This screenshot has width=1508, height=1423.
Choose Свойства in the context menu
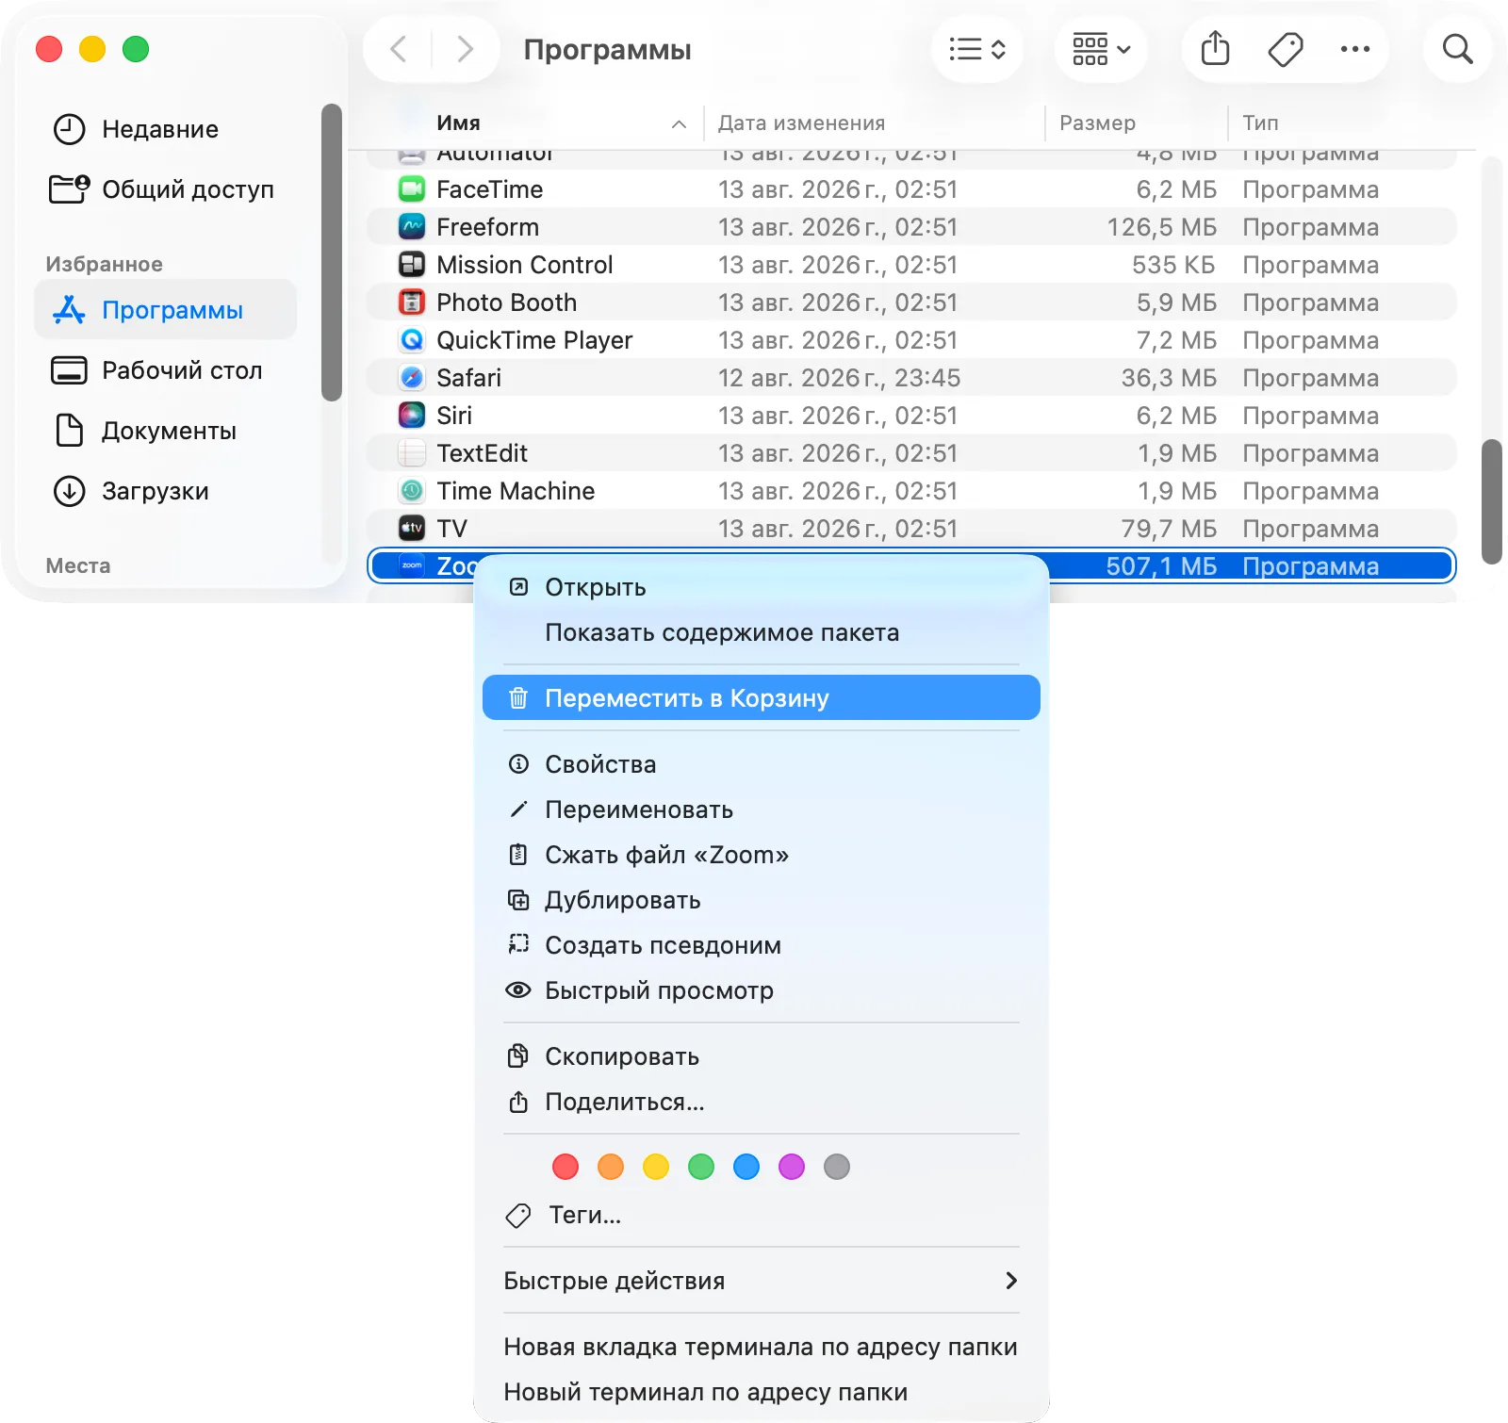762,764
